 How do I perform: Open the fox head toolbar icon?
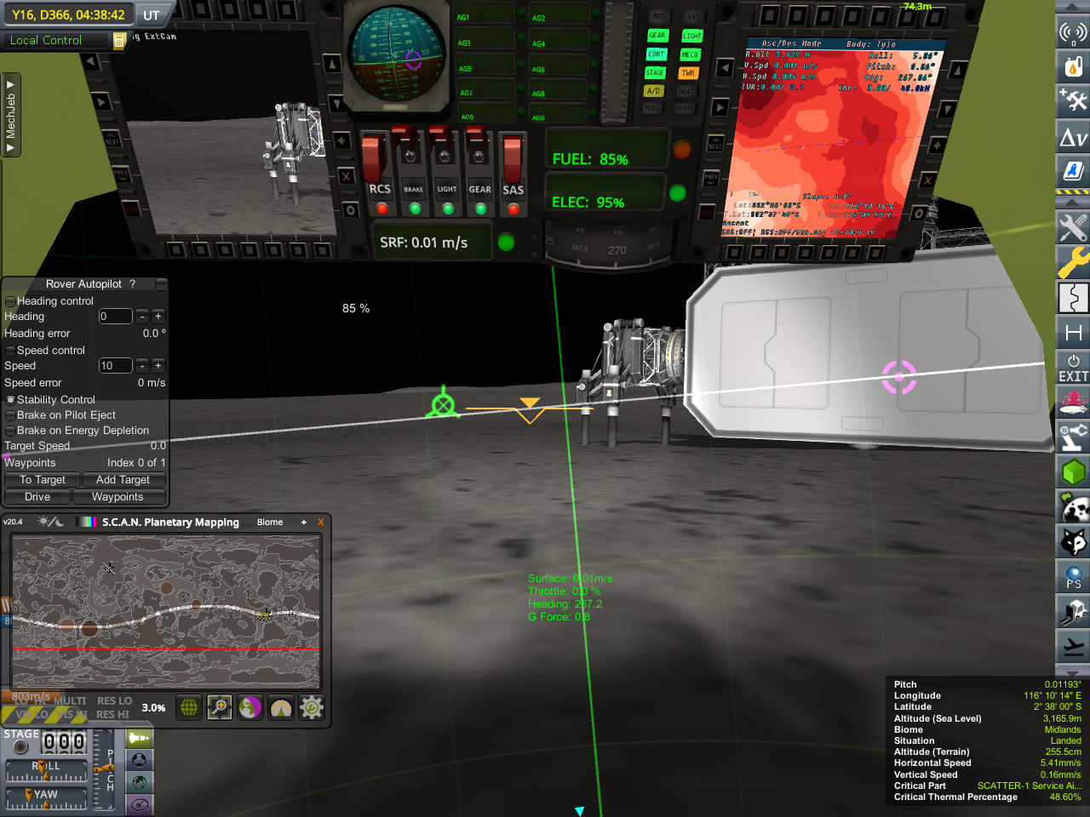coord(1073,542)
